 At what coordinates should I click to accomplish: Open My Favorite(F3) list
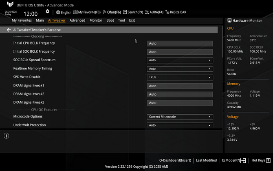tap(87, 12)
